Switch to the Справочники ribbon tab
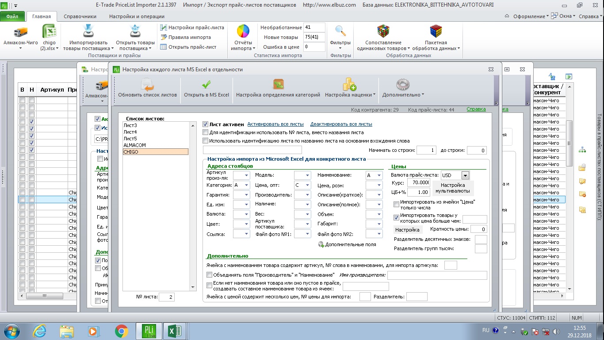604x340 pixels. pyautogui.click(x=80, y=16)
